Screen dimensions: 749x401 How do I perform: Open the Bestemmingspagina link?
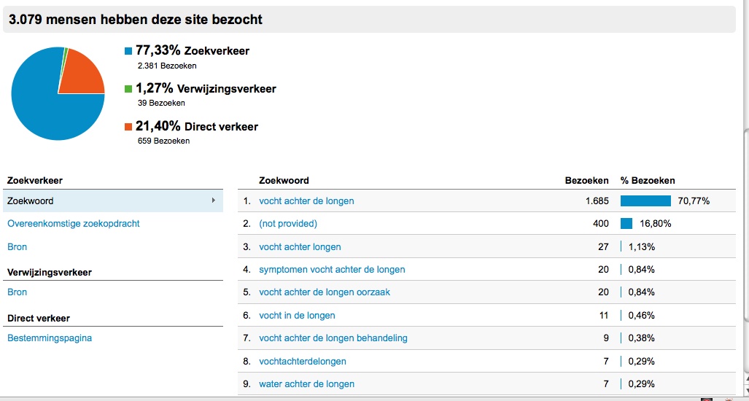click(x=50, y=338)
